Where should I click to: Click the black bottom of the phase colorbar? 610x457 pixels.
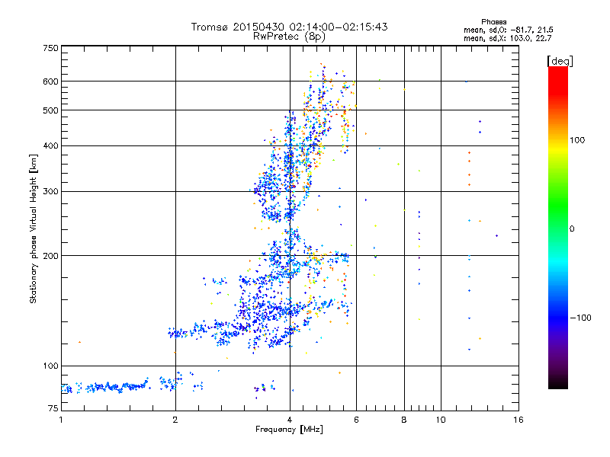pos(558,383)
